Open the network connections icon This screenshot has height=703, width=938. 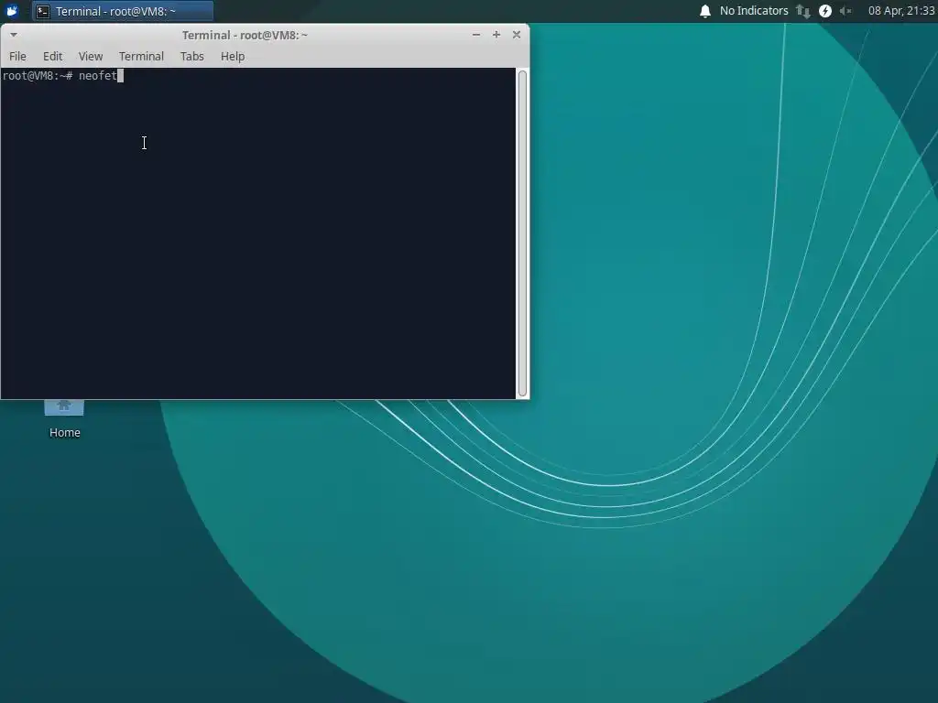(803, 11)
